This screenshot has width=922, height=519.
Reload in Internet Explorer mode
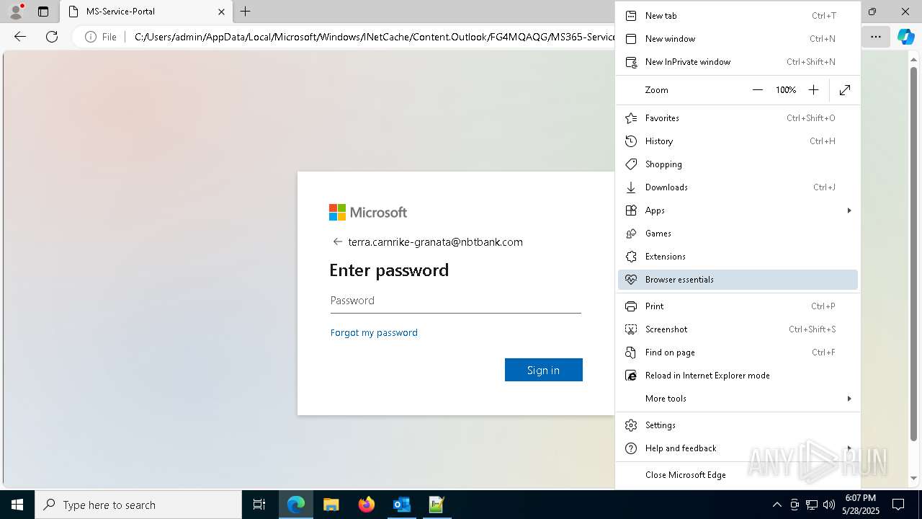click(738, 376)
